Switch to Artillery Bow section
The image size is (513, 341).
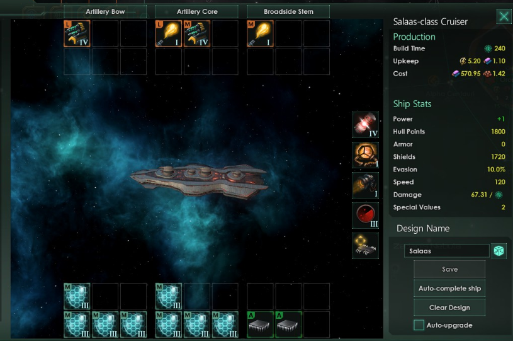105,11
